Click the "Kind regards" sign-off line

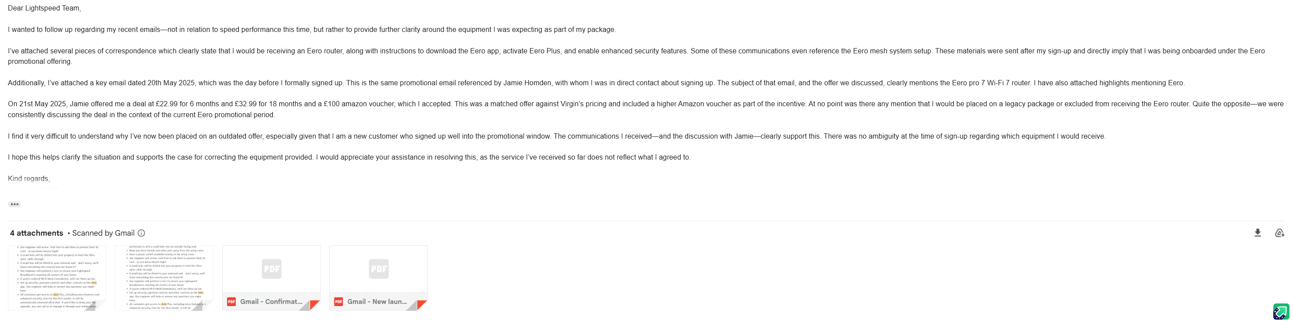[x=28, y=178]
